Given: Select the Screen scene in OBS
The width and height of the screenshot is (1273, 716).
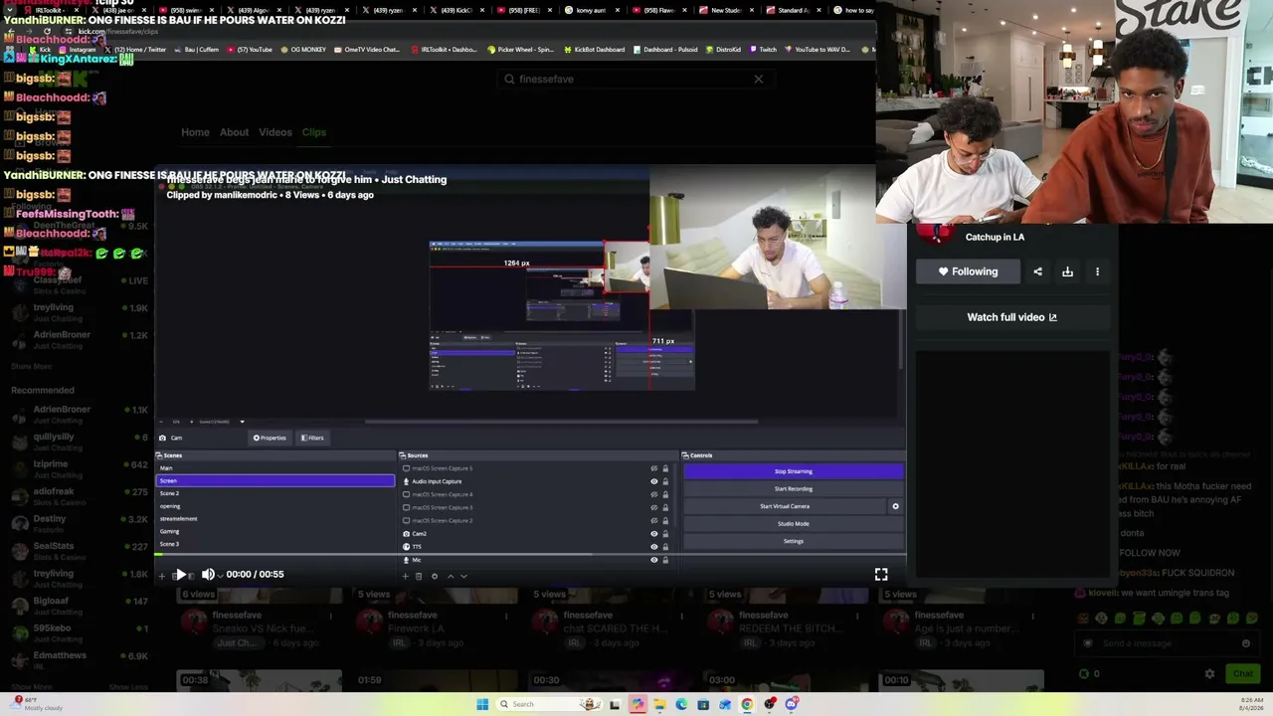Looking at the screenshot, I should click(275, 480).
